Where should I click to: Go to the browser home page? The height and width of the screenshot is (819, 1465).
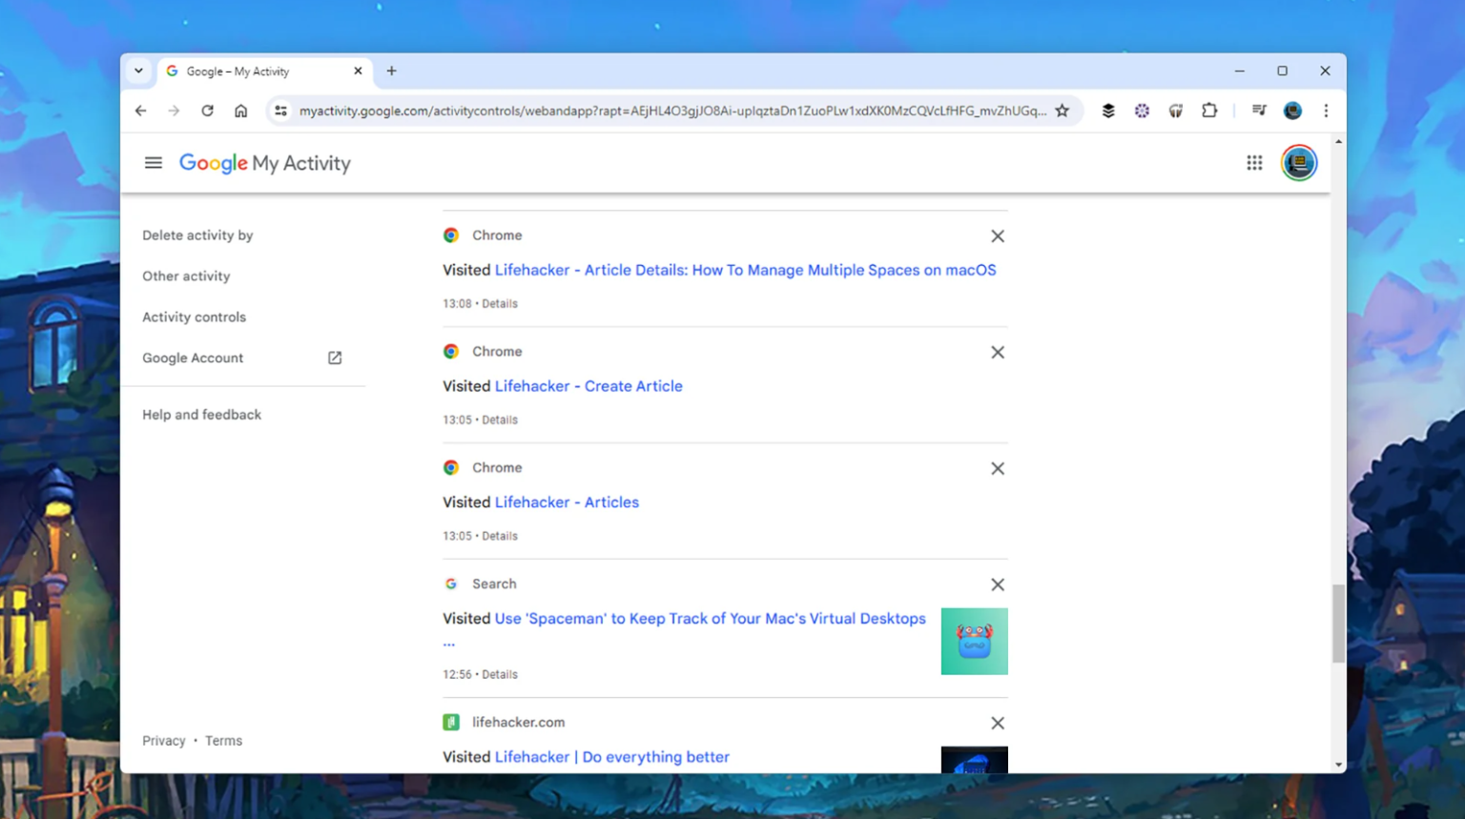click(240, 111)
